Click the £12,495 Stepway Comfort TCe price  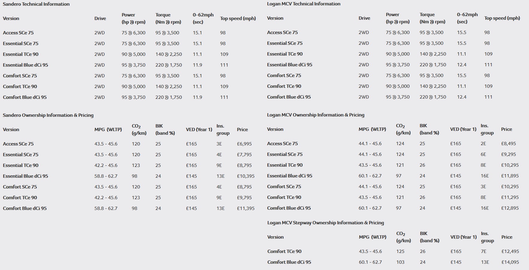(x=510, y=251)
